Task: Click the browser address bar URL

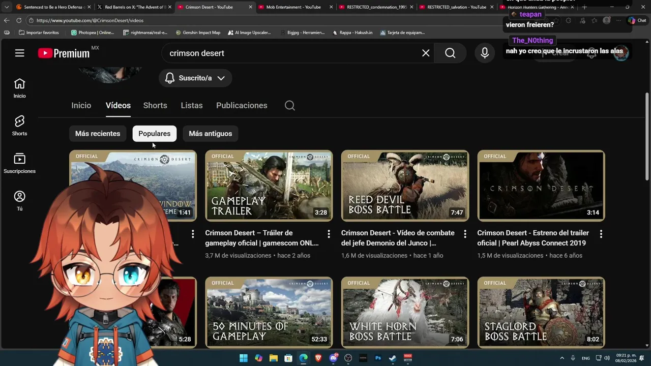Action: click(x=90, y=20)
